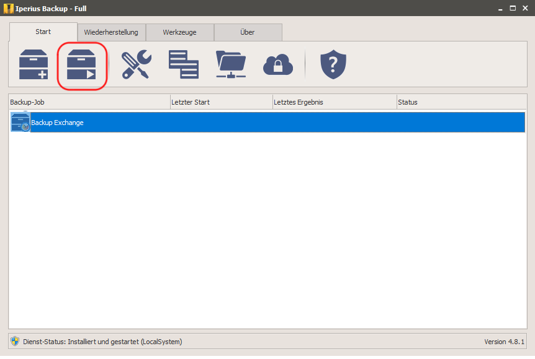This screenshot has width=535, height=359.
Task: Select the Backup Exchange job row
Action: pos(268,122)
